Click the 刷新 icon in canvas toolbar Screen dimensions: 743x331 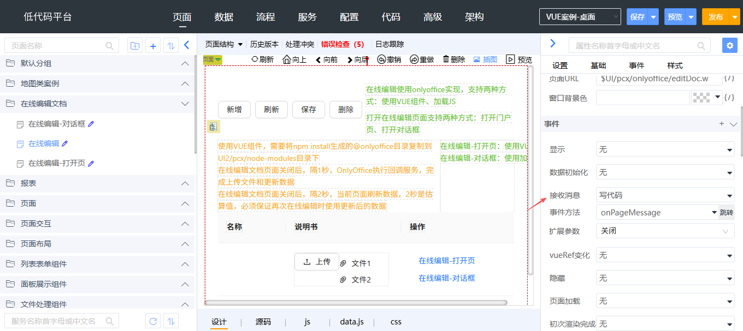(255, 59)
